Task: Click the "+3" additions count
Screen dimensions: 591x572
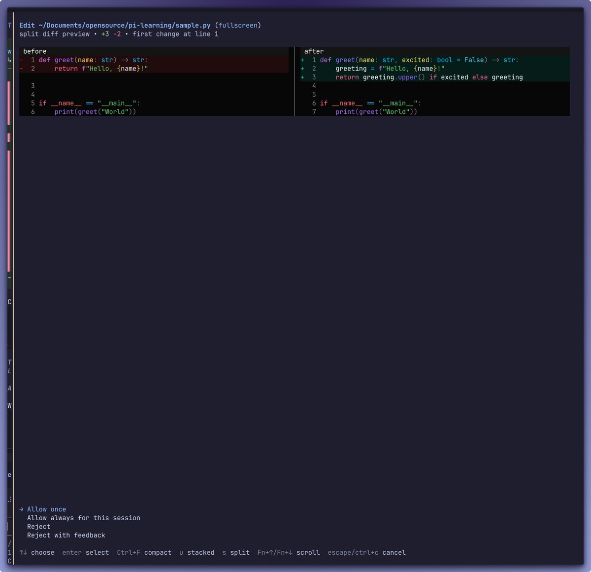Action: tap(105, 34)
